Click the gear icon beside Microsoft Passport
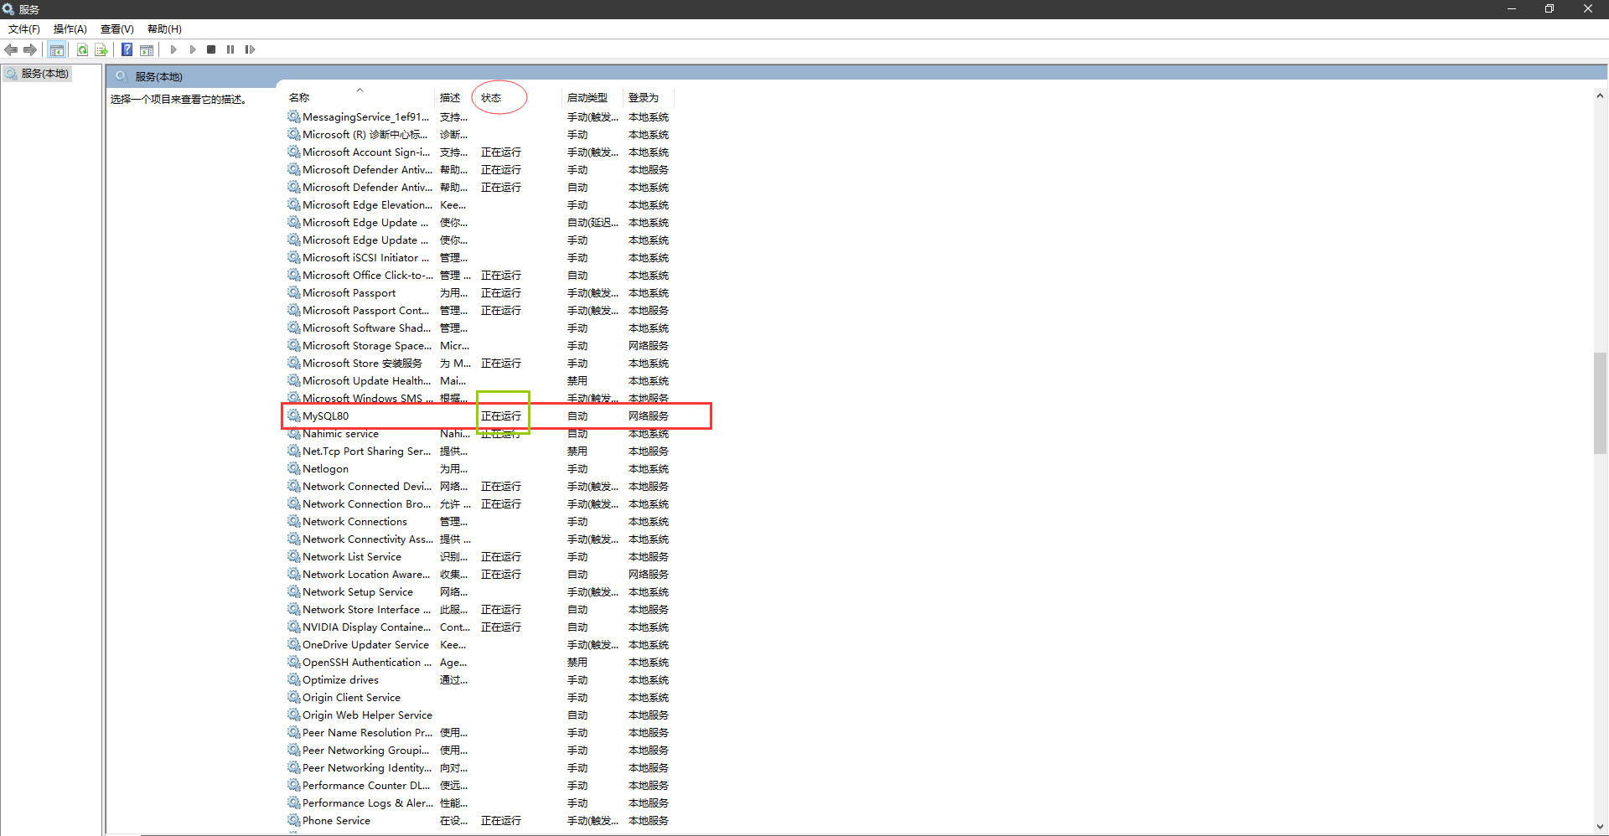The image size is (1609, 836). 294,292
